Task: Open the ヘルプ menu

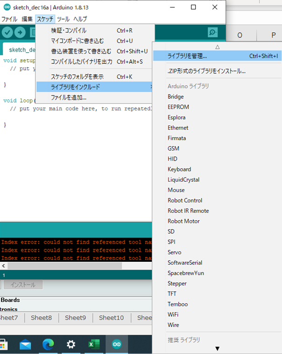Action: click(80, 19)
